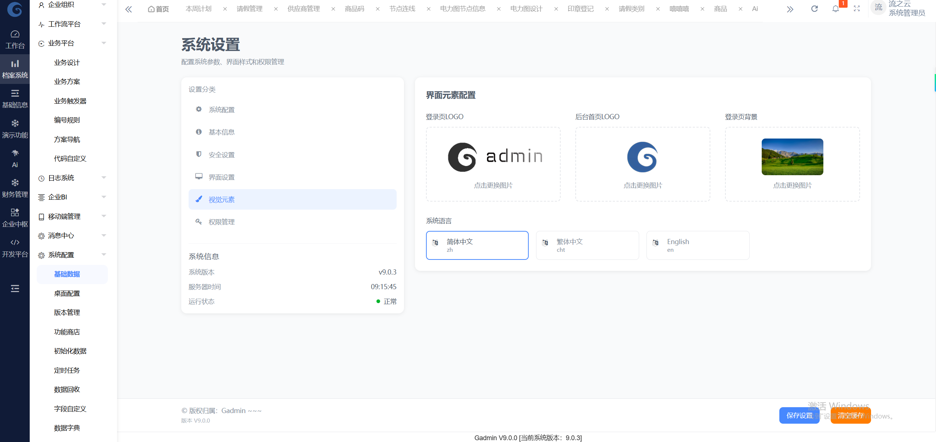Click the 保存设置 button

click(799, 415)
